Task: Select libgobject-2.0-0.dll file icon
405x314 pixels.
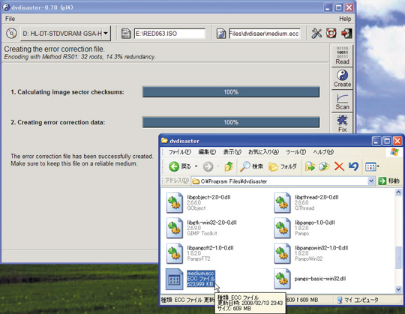Action: pos(175,202)
